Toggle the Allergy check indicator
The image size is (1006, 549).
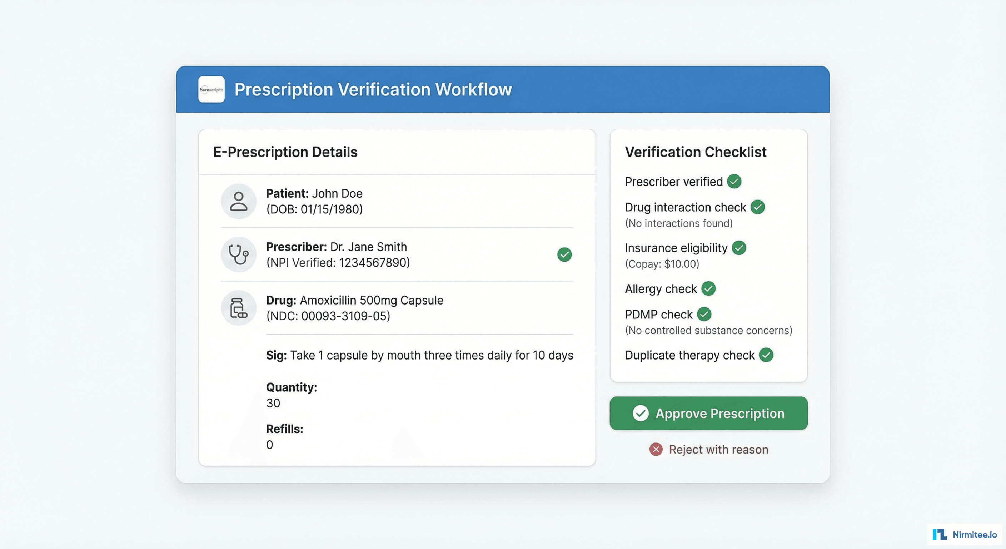tap(708, 288)
